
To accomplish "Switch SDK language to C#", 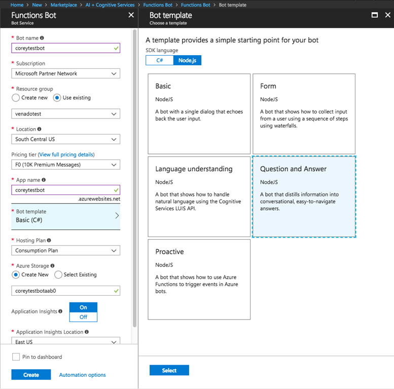I will tap(160, 60).
